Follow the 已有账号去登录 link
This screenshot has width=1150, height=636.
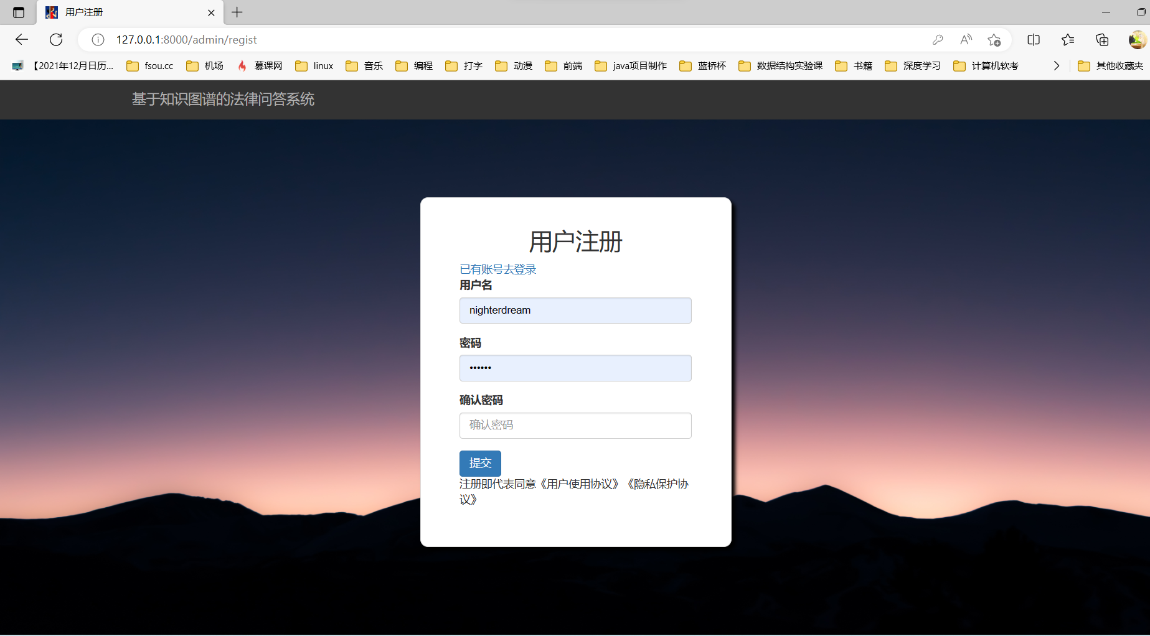pyautogui.click(x=497, y=269)
